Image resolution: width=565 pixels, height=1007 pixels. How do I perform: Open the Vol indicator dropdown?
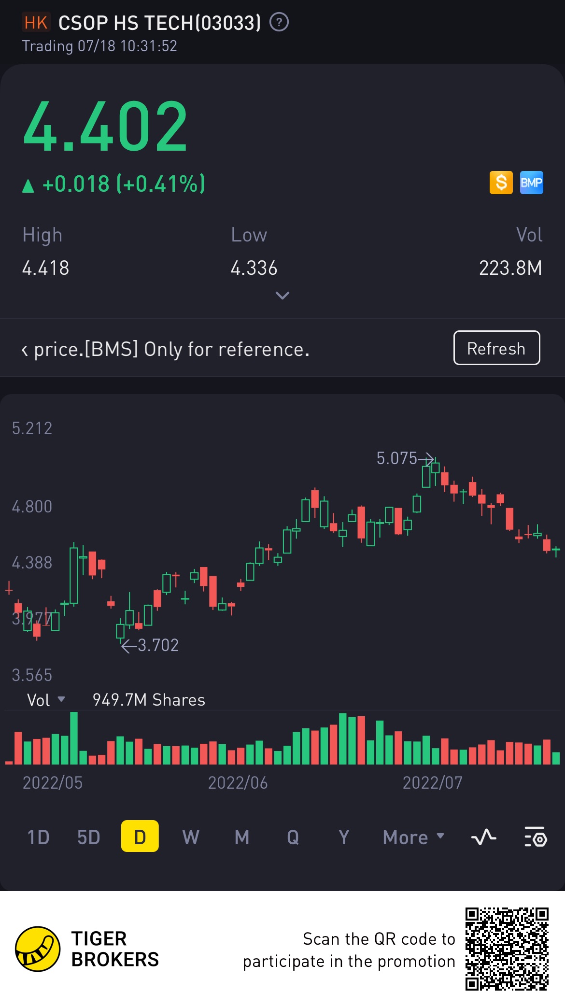pyautogui.click(x=46, y=700)
